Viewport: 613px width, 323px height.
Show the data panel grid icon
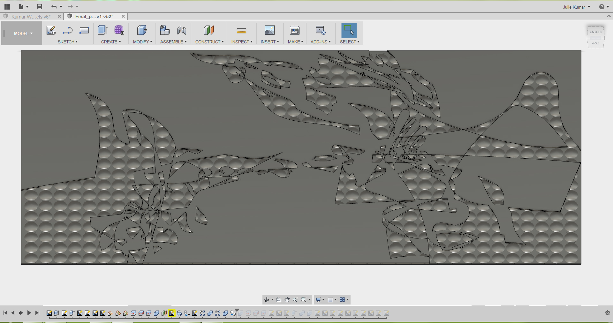[7, 7]
